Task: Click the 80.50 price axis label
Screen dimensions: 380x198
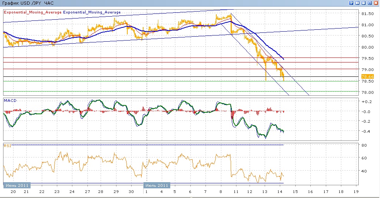Action: (x=367, y=36)
